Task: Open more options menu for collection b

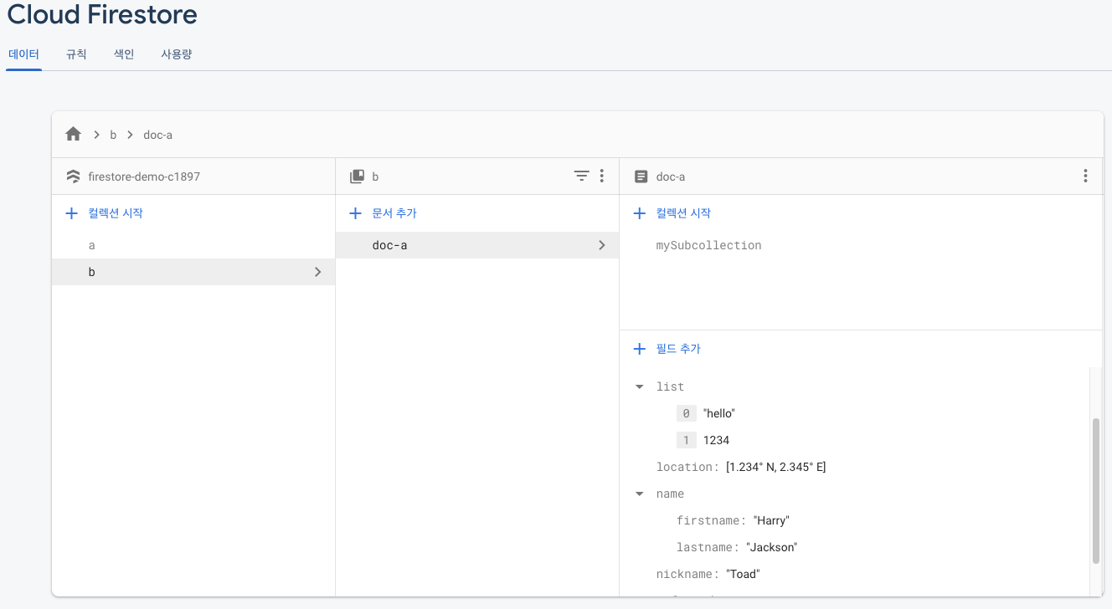Action: click(x=601, y=176)
